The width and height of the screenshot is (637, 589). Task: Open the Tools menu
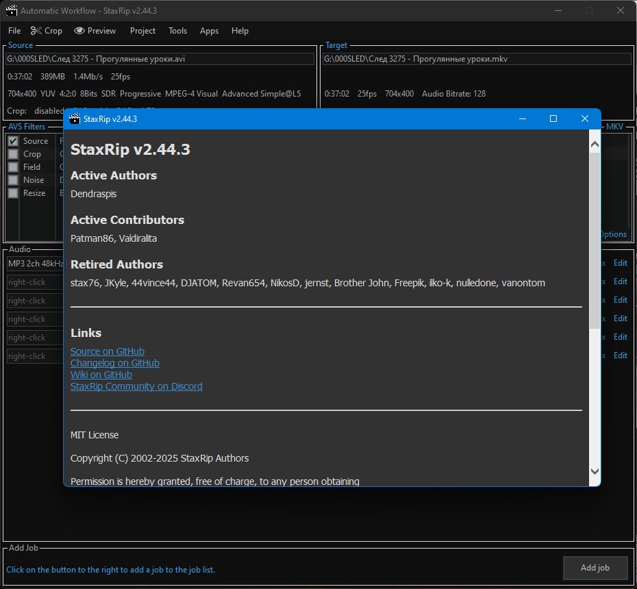click(x=177, y=31)
